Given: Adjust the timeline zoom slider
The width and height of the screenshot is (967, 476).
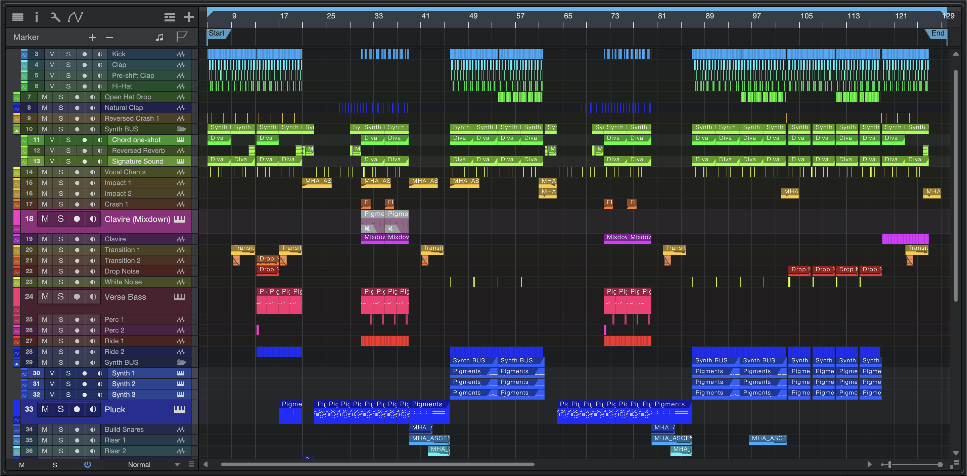Looking at the screenshot, I should (890, 464).
